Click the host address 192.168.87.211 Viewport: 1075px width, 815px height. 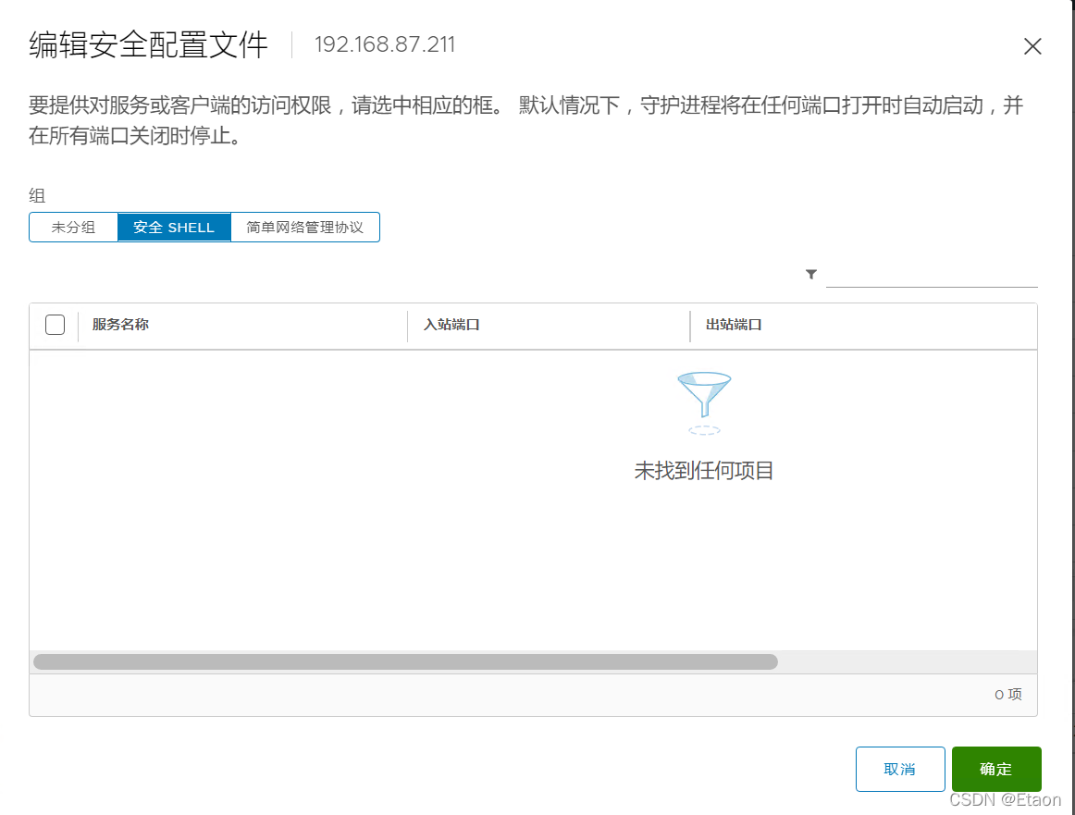pos(385,43)
